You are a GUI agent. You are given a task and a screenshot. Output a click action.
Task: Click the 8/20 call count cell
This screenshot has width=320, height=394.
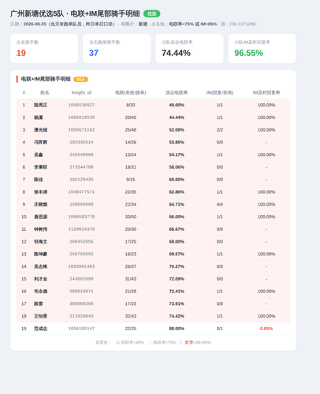tap(131, 105)
